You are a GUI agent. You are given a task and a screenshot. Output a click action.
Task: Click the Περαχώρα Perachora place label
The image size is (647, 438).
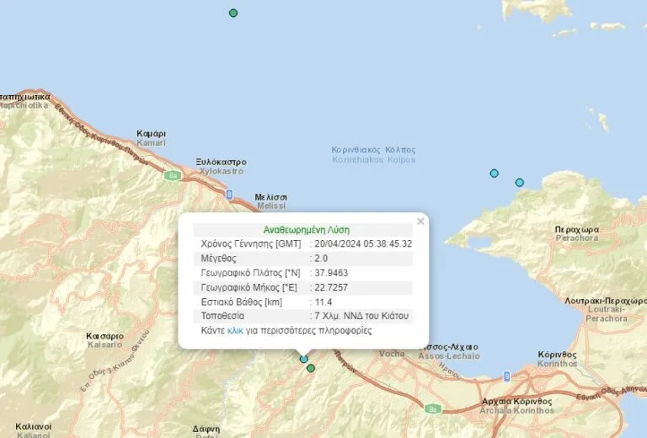(x=577, y=234)
